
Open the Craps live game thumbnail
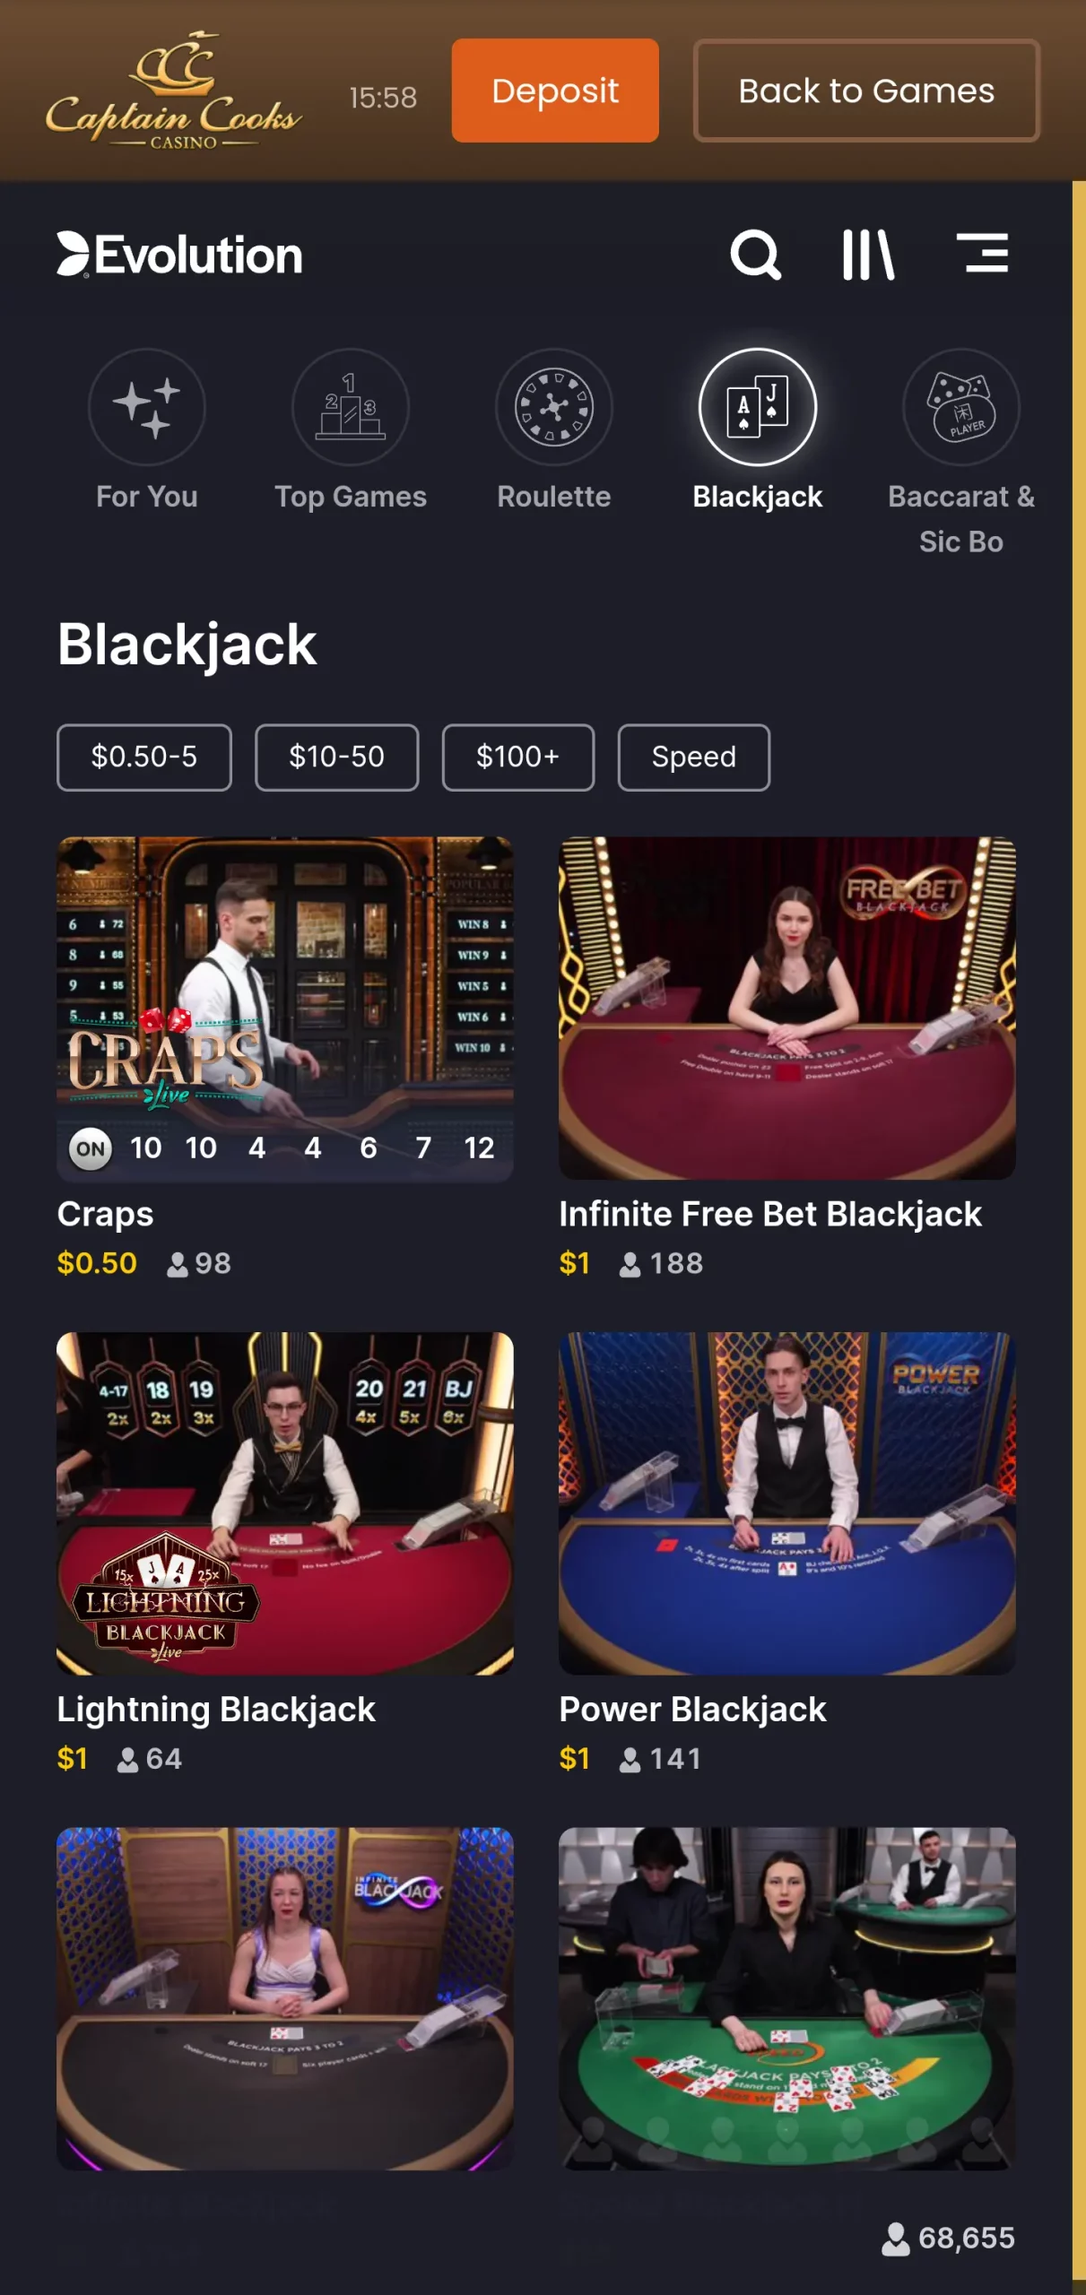285,1009
